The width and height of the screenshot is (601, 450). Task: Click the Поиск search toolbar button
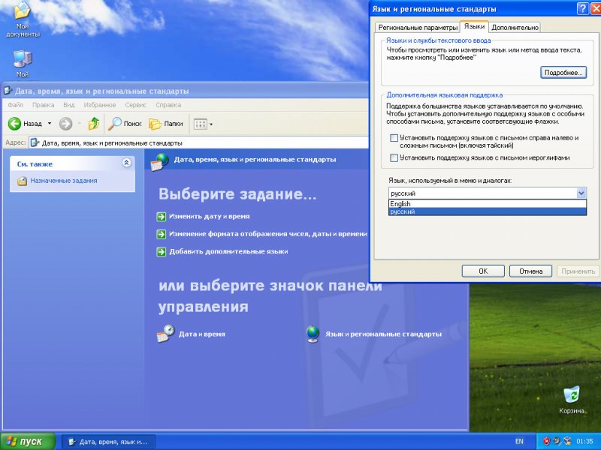pos(125,124)
